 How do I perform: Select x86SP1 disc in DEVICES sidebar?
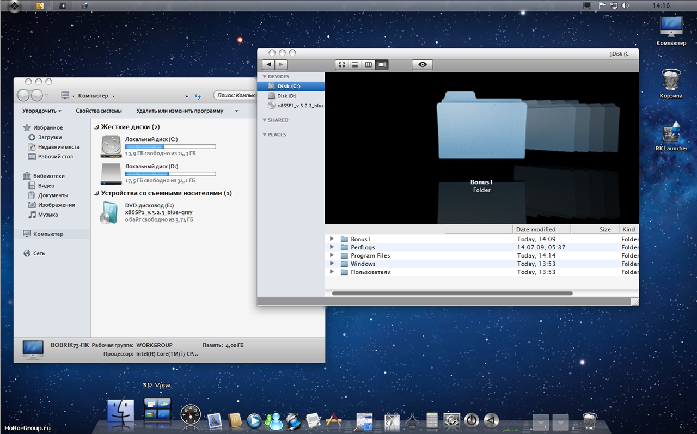click(291, 106)
